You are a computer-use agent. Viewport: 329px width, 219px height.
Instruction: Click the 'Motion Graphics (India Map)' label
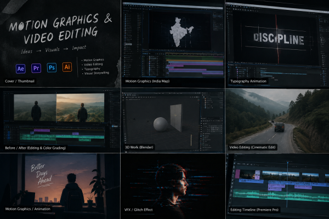(148, 81)
